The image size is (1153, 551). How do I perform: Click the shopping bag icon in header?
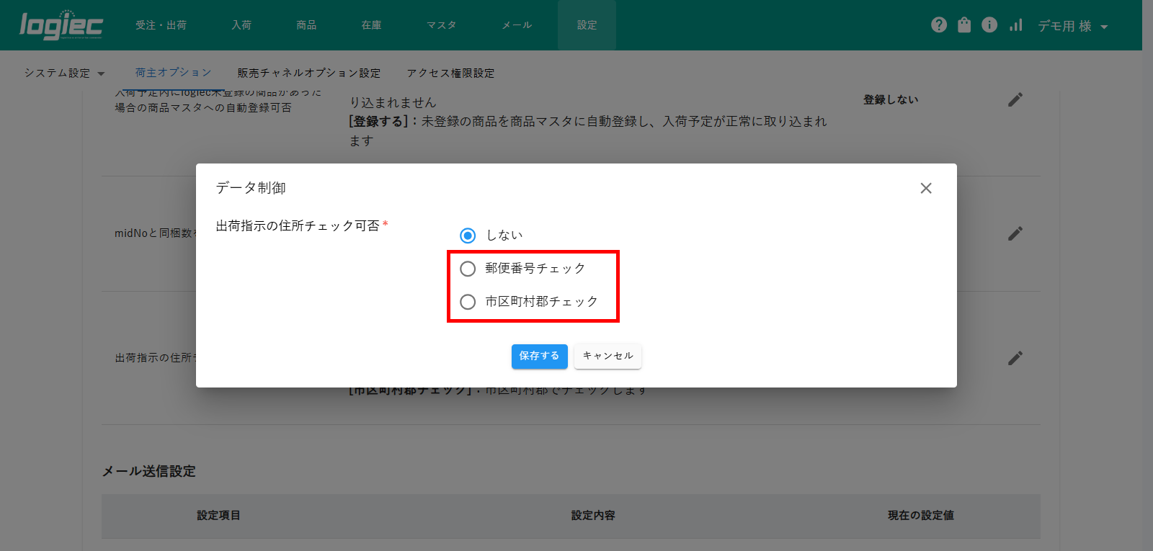pos(964,25)
